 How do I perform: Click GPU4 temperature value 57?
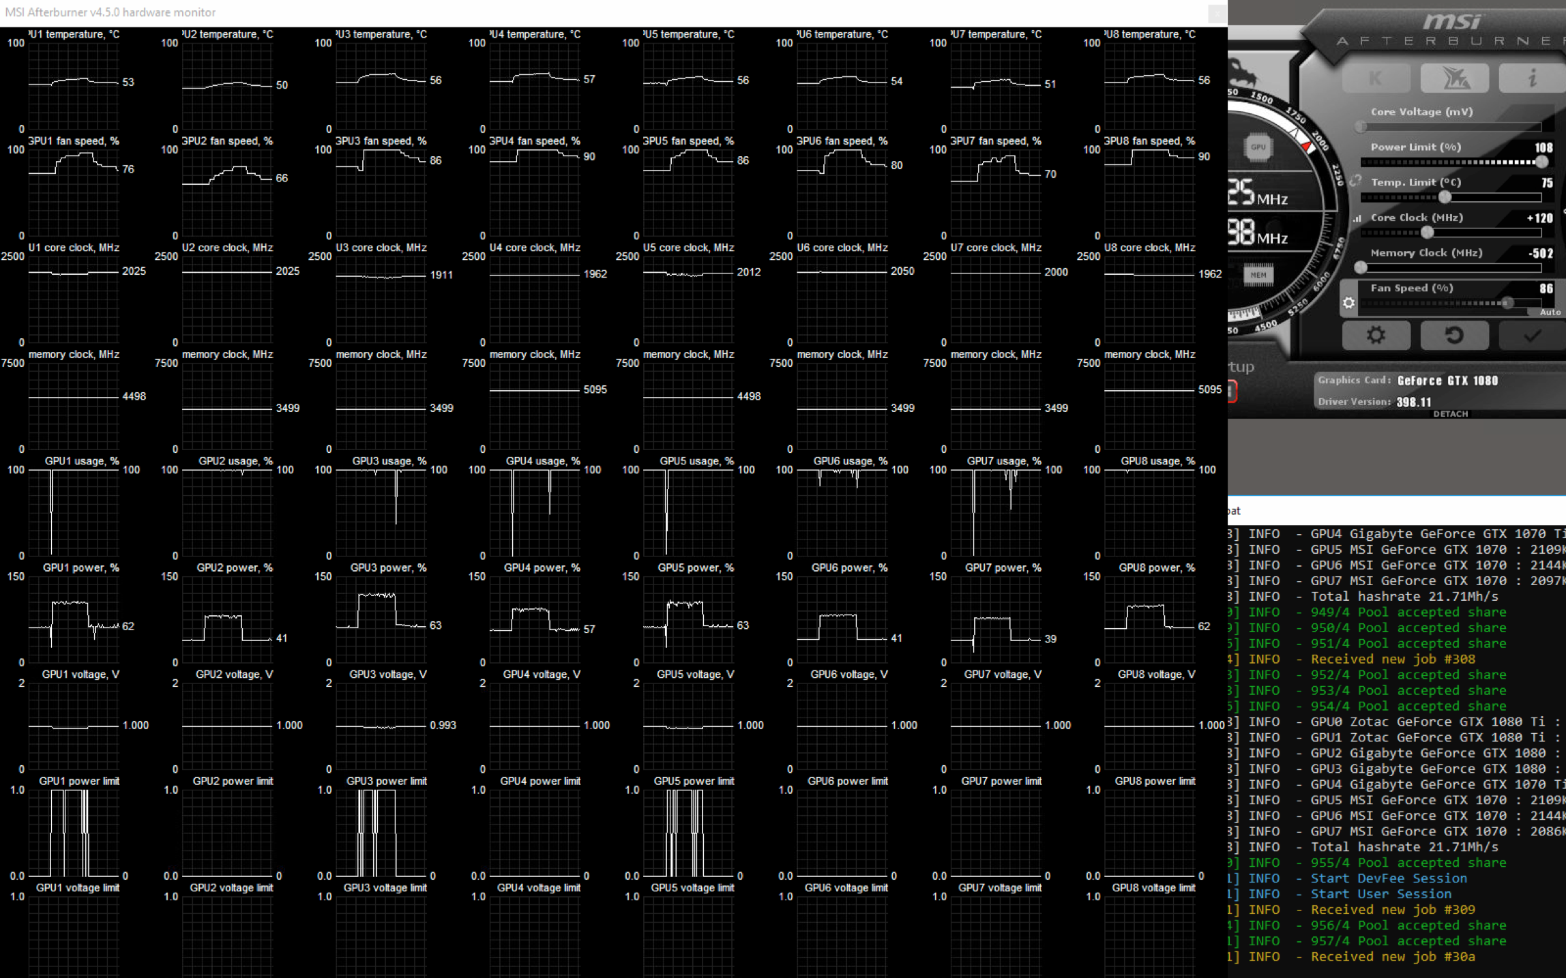tap(589, 79)
